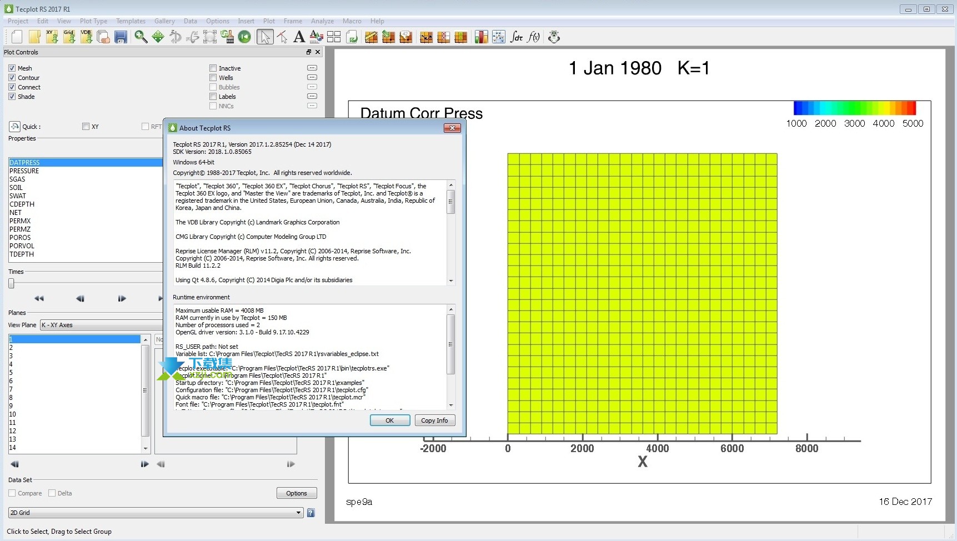Click the robot macro icon
The width and height of the screenshot is (957, 541).
pos(554,37)
